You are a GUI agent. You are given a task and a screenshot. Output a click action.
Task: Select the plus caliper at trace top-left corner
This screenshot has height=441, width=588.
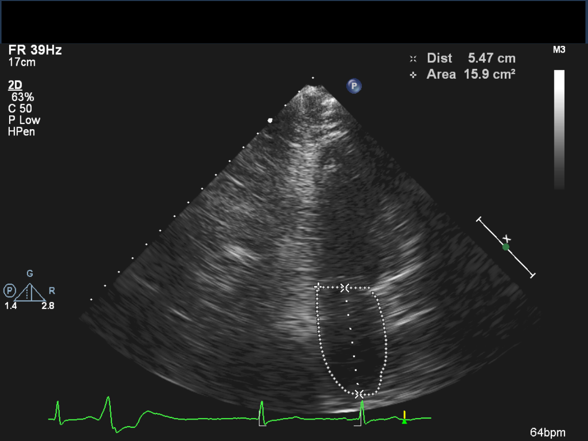tap(317, 286)
